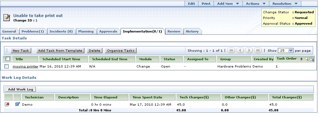Open the column chooser grid icon
The image size is (319, 117).
coord(312,59)
